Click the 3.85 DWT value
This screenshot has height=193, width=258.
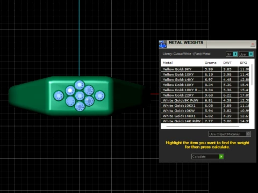click(227, 69)
